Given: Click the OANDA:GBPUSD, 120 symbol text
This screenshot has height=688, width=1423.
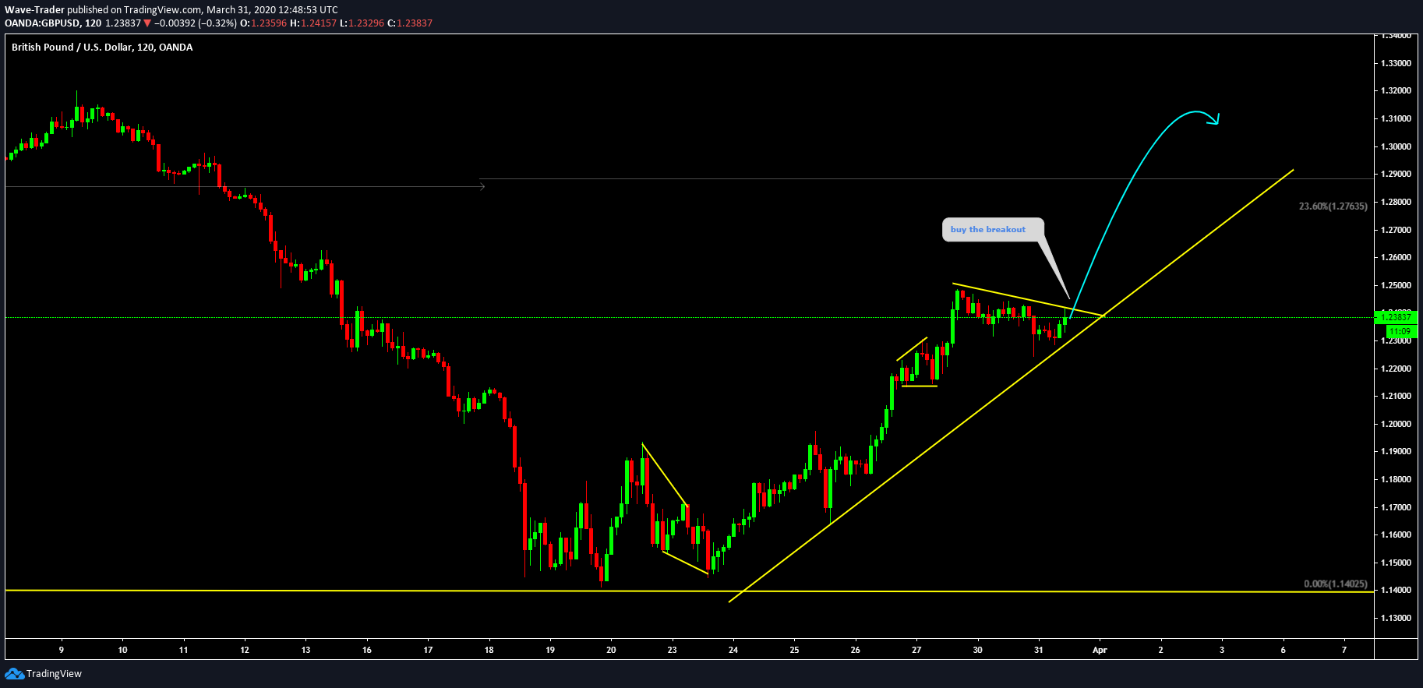Looking at the screenshot, I should [x=53, y=23].
